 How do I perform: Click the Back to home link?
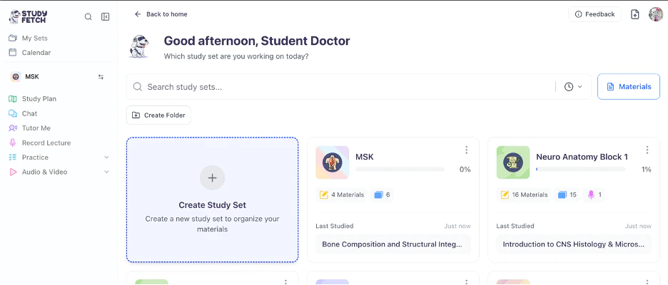(161, 14)
